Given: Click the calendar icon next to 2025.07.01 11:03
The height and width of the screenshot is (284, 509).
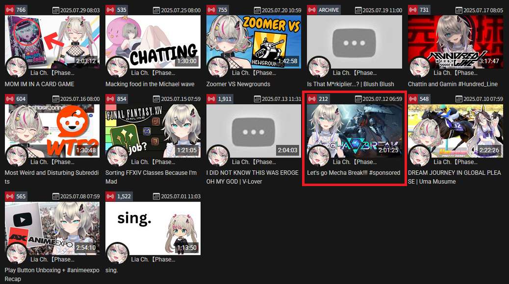Looking at the screenshot, I should tap(156, 196).
